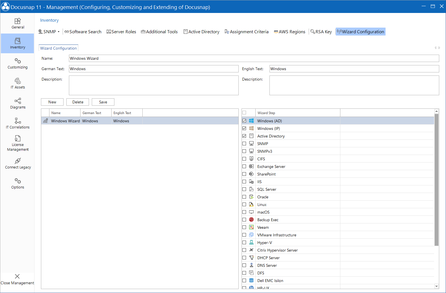
Task: Click the Windows Wizard row icon
Action: tap(45, 121)
